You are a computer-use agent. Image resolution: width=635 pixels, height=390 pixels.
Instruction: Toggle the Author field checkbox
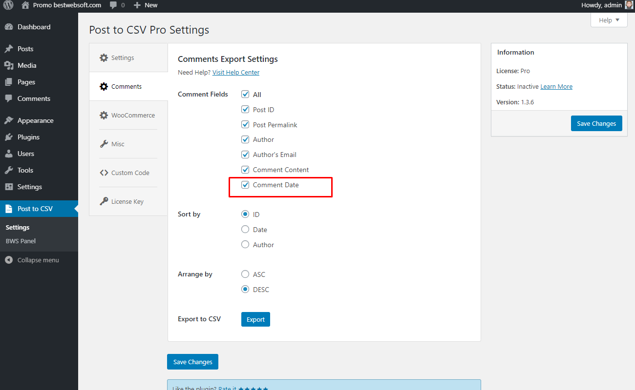(x=245, y=139)
